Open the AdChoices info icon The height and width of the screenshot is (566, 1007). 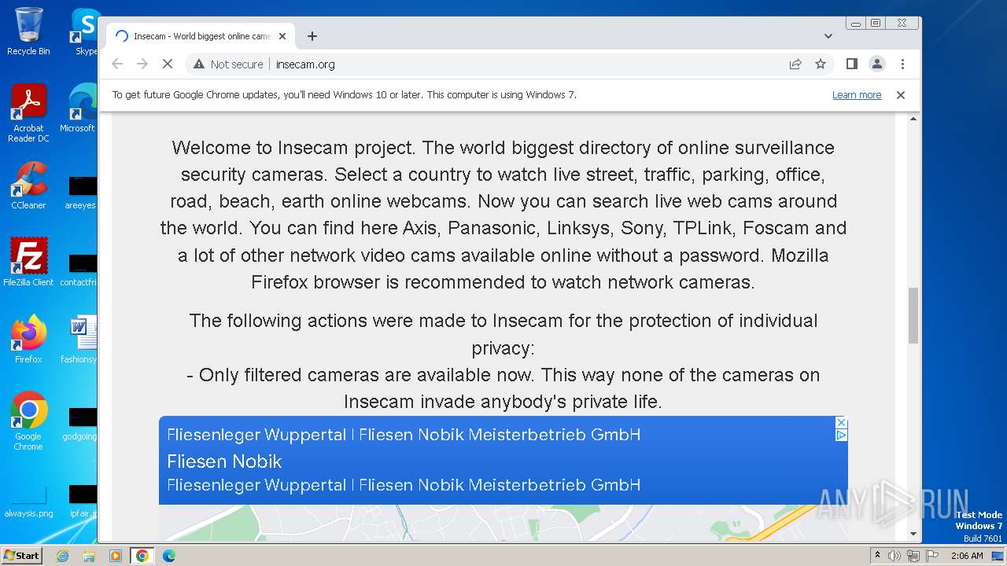click(x=841, y=435)
